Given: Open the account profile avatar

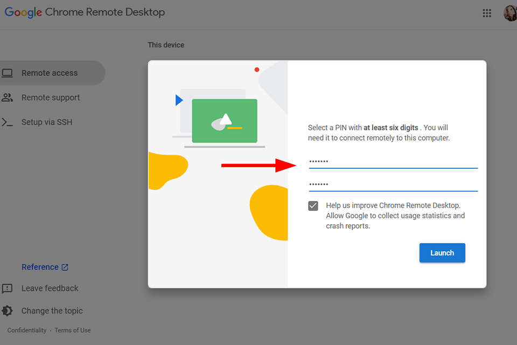Looking at the screenshot, I should (511, 13).
